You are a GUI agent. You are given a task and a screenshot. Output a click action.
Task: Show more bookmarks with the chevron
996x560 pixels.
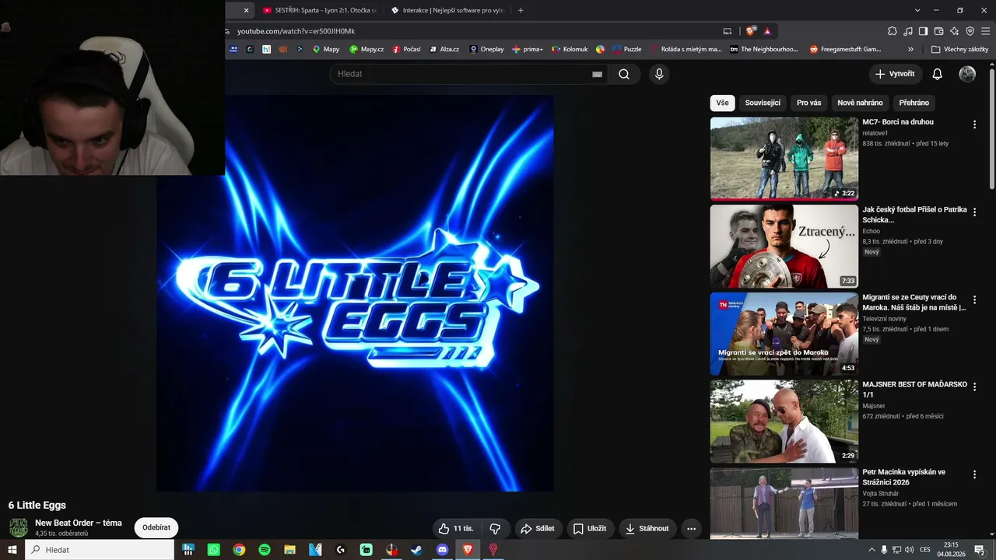click(x=910, y=49)
